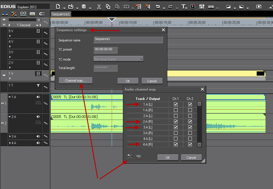Expand the 3 A audio track

pos(10,136)
